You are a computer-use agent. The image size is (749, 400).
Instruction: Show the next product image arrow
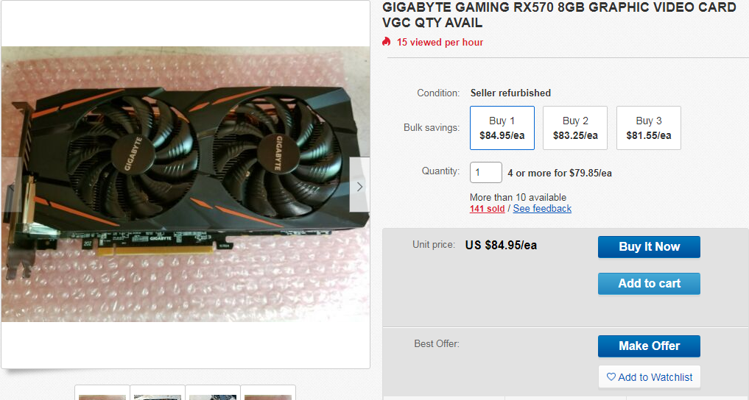[359, 185]
